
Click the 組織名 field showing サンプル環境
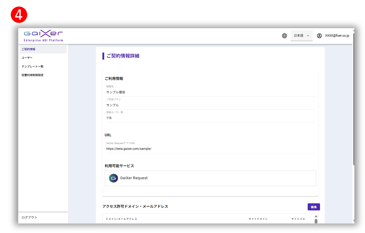tap(210, 92)
